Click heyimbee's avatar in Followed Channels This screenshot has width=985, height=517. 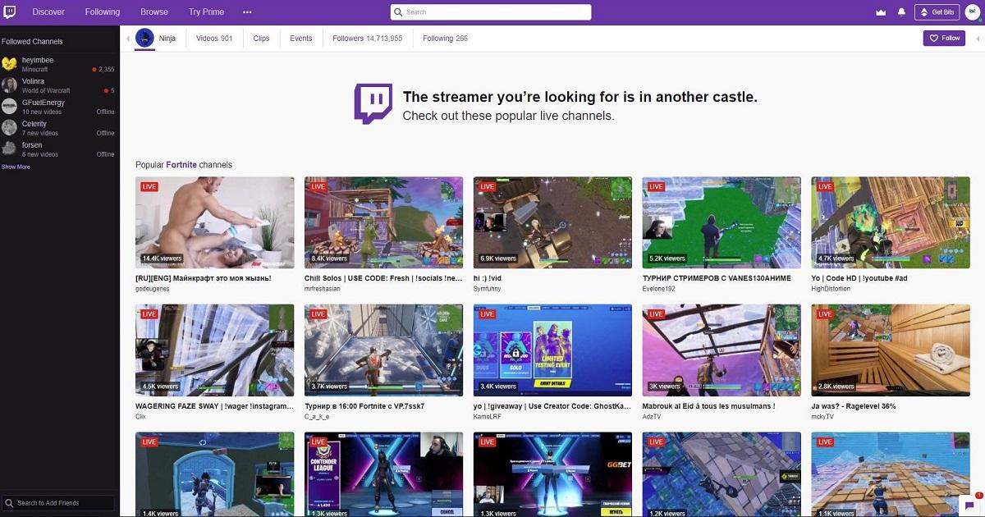pos(10,65)
